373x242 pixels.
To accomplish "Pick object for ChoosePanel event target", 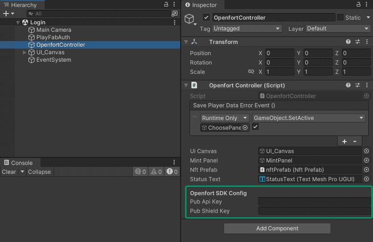I will point(245,128).
